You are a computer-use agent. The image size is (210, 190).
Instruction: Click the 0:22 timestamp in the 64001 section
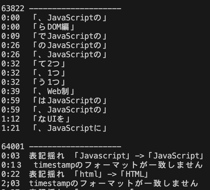coord(11,174)
